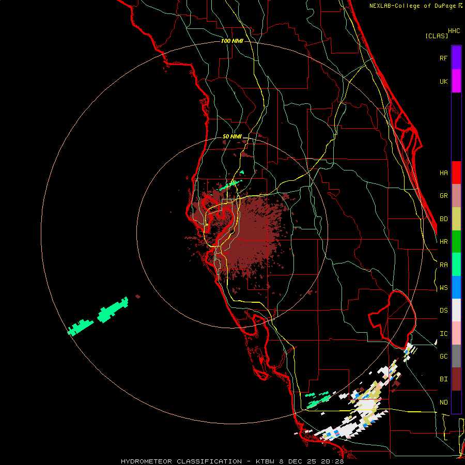Click the HYDROMETEOR CLASSIFICATION KTBW caption

(x=233, y=461)
